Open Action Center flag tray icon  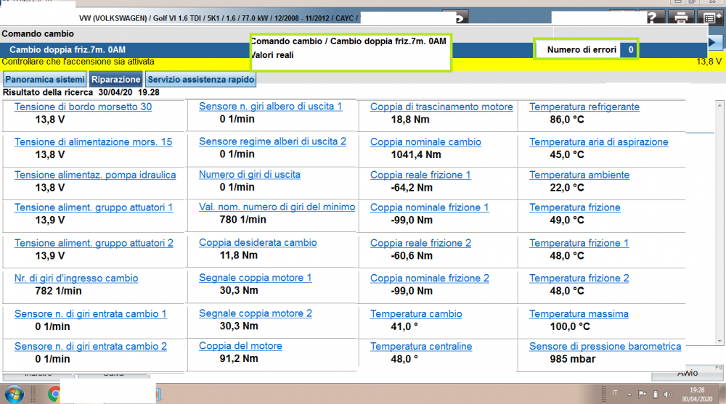coord(642,394)
